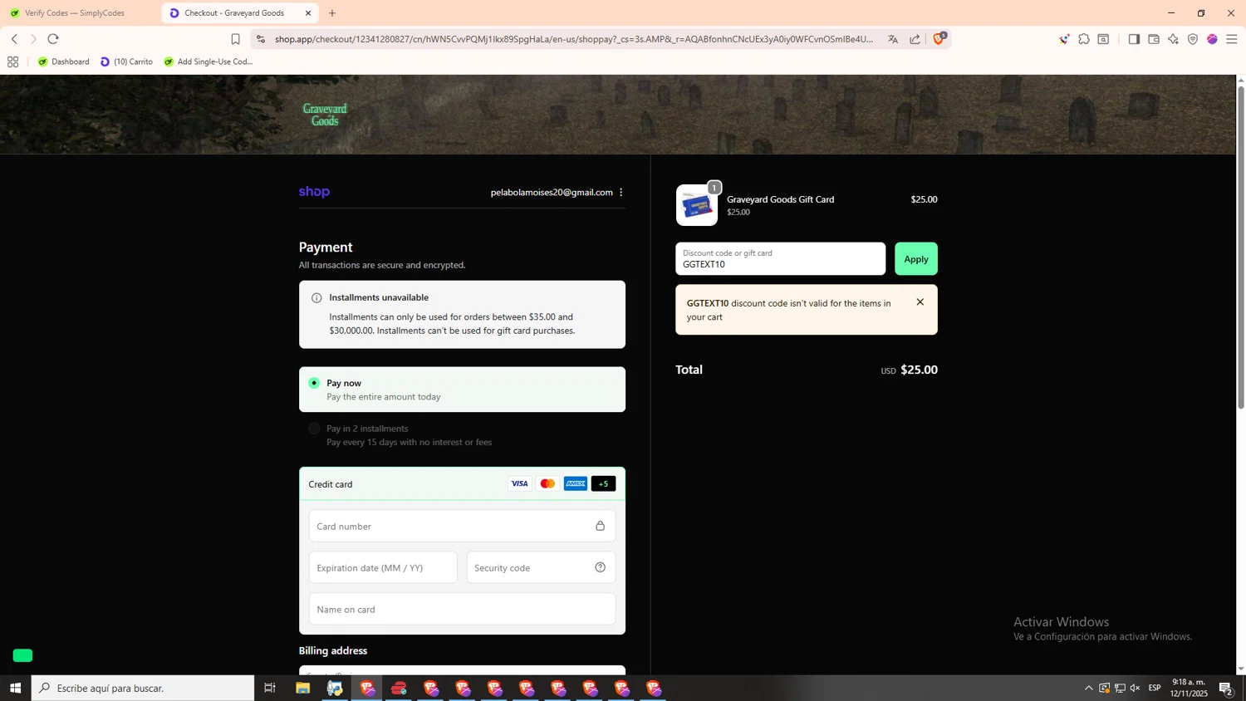Select the Pay now option
Screen dimensions: 1246x701
pyautogui.click(x=462, y=390)
